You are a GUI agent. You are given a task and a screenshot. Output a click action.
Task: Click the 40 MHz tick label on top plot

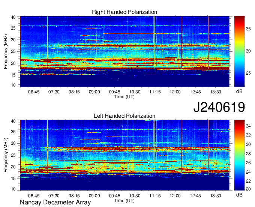(x=13, y=17)
